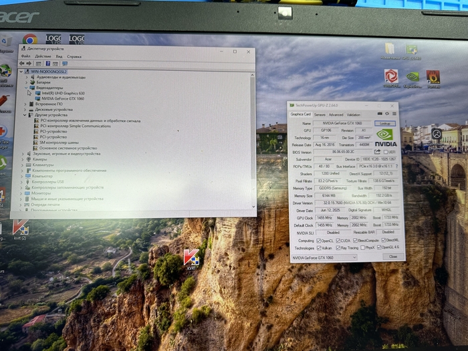Expand the Аудиовходы и аудиовыходы node
The width and height of the screenshot is (468, 351).
(x=27, y=77)
